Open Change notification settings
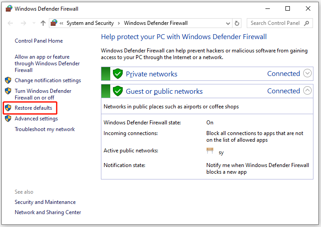The height and width of the screenshot is (227, 321). pyautogui.click(x=48, y=80)
